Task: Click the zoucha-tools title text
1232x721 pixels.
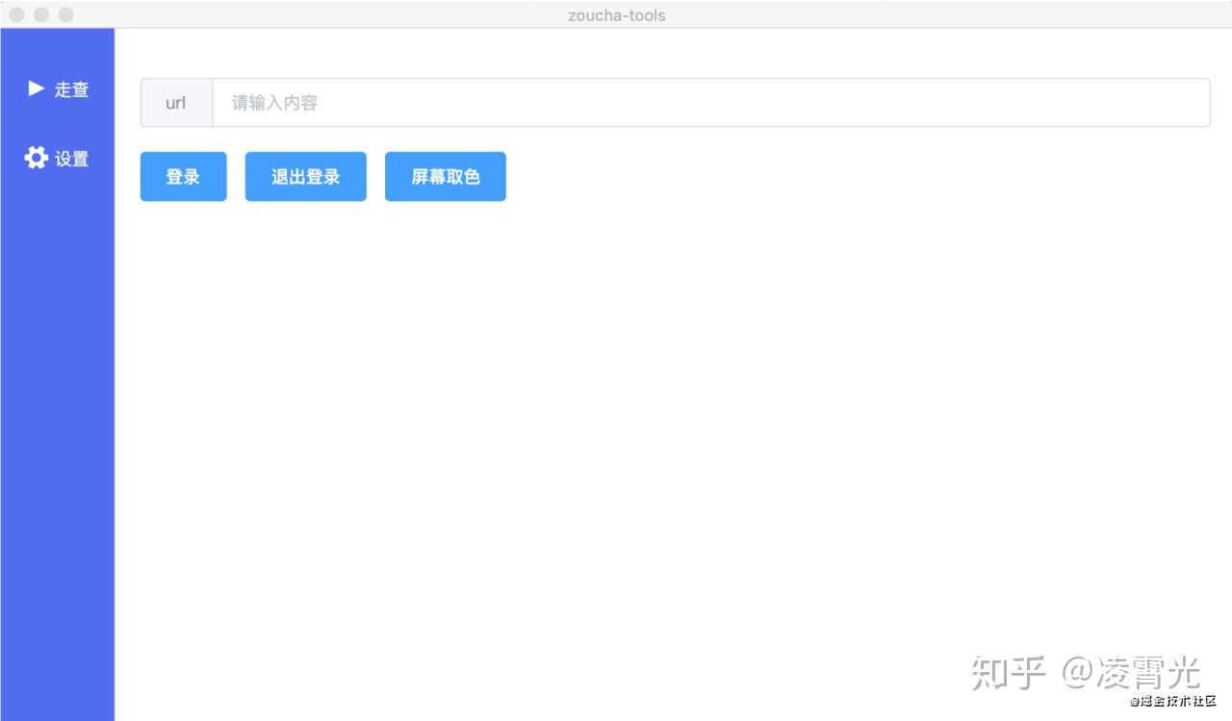Action: (x=617, y=14)
